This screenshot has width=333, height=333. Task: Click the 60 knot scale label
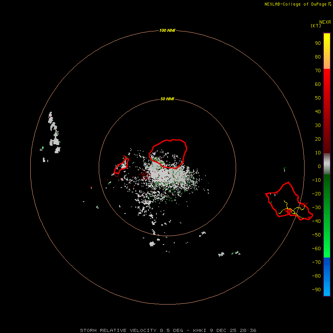click(318, 84)
